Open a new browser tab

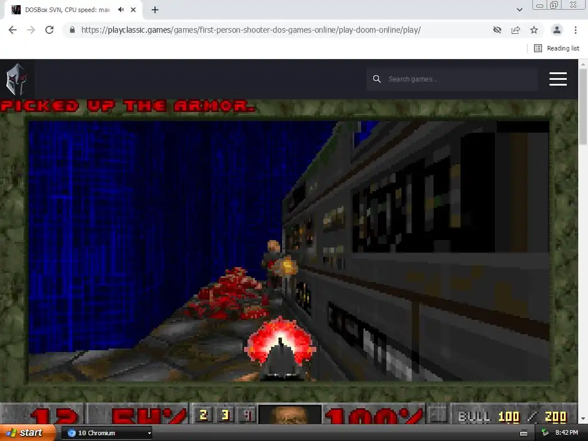[155, 10]
